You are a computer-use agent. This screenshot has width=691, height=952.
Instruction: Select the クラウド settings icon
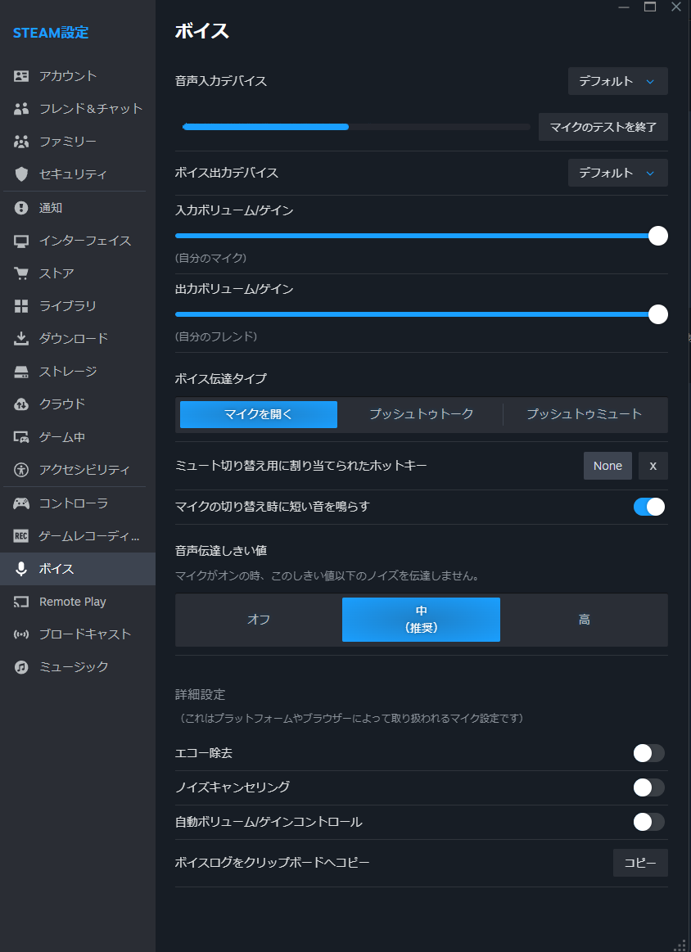[x=20, y=404]
